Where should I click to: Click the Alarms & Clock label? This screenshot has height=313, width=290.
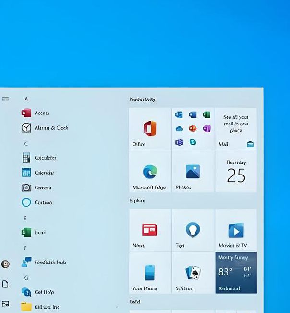pos(51,128)
